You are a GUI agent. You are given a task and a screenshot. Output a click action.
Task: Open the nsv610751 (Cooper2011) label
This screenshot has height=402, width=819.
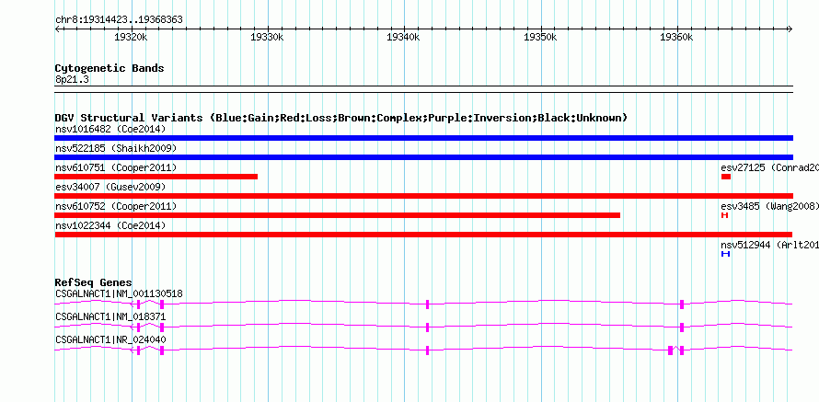[116, 167]
